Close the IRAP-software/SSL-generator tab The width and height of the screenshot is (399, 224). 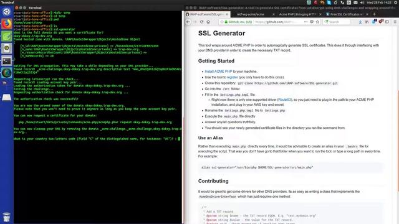227,14
